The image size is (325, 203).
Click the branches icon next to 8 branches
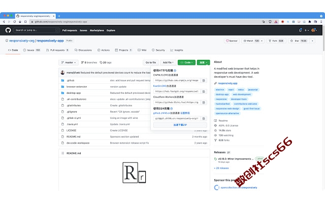coord(82,62)
